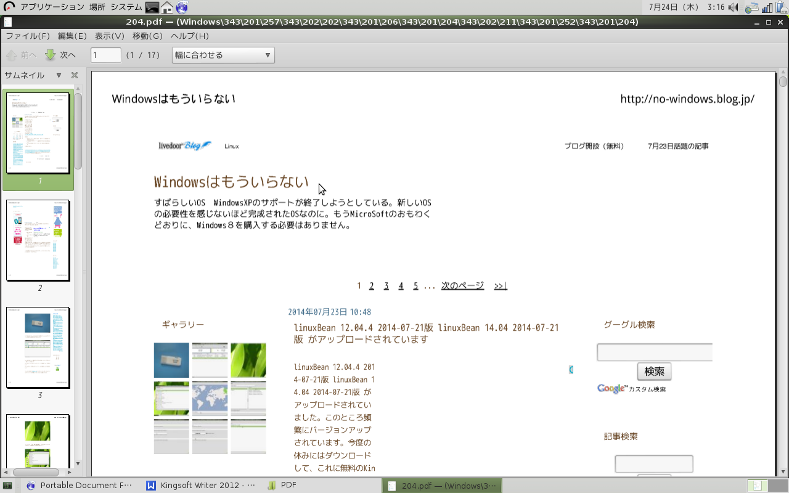Open the network connection tray icon

(751, 7)
